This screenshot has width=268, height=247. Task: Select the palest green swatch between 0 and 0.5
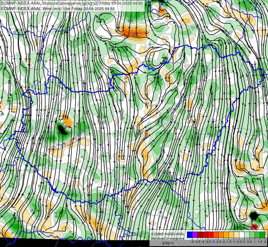247,235
